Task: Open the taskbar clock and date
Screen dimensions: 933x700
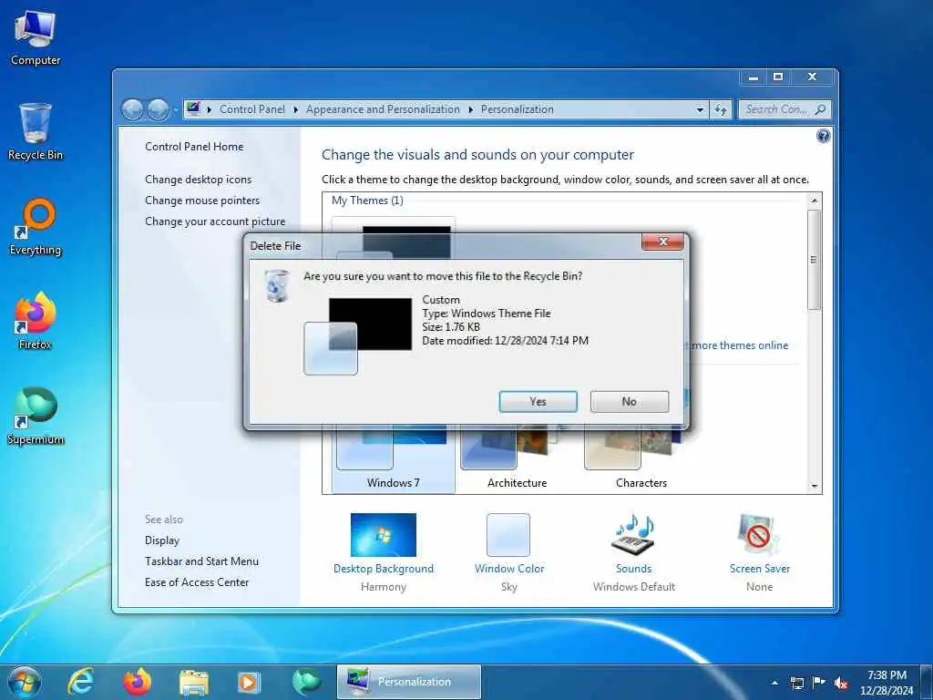Action: click(x=887, y=683)
